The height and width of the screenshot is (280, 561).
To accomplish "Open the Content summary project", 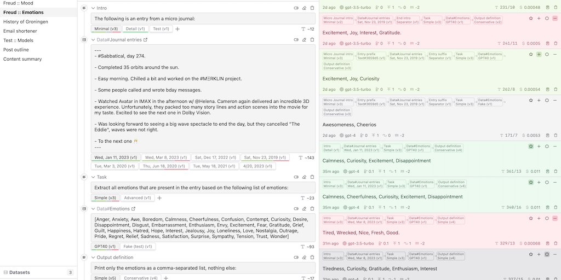I will 38,59.
